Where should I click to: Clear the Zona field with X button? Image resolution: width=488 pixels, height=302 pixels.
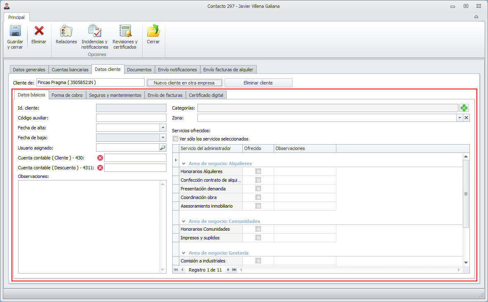(x=466, y=118)
